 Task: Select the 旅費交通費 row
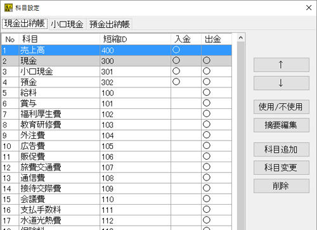tap(117, 167)
